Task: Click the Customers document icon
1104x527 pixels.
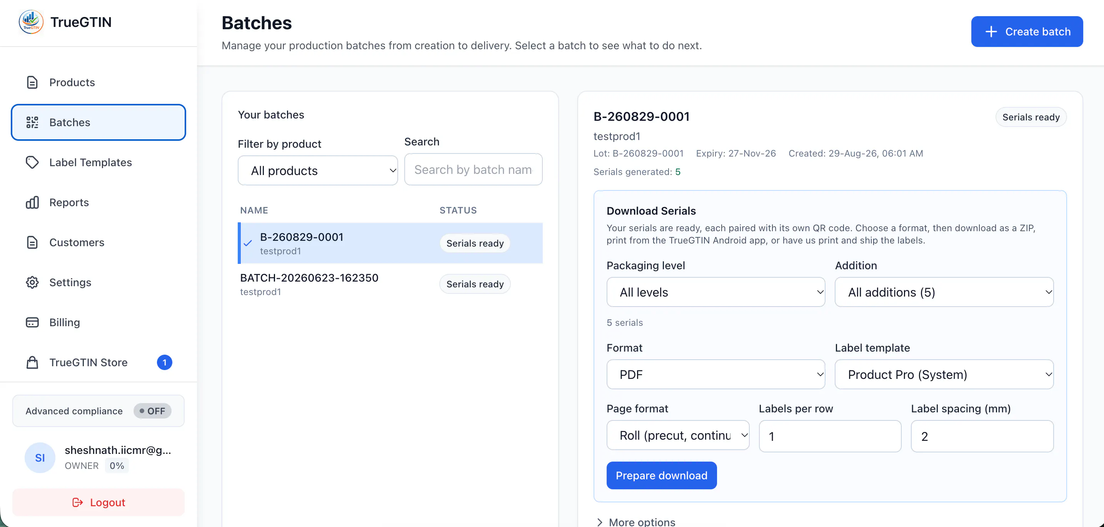Action: [32, 242]
